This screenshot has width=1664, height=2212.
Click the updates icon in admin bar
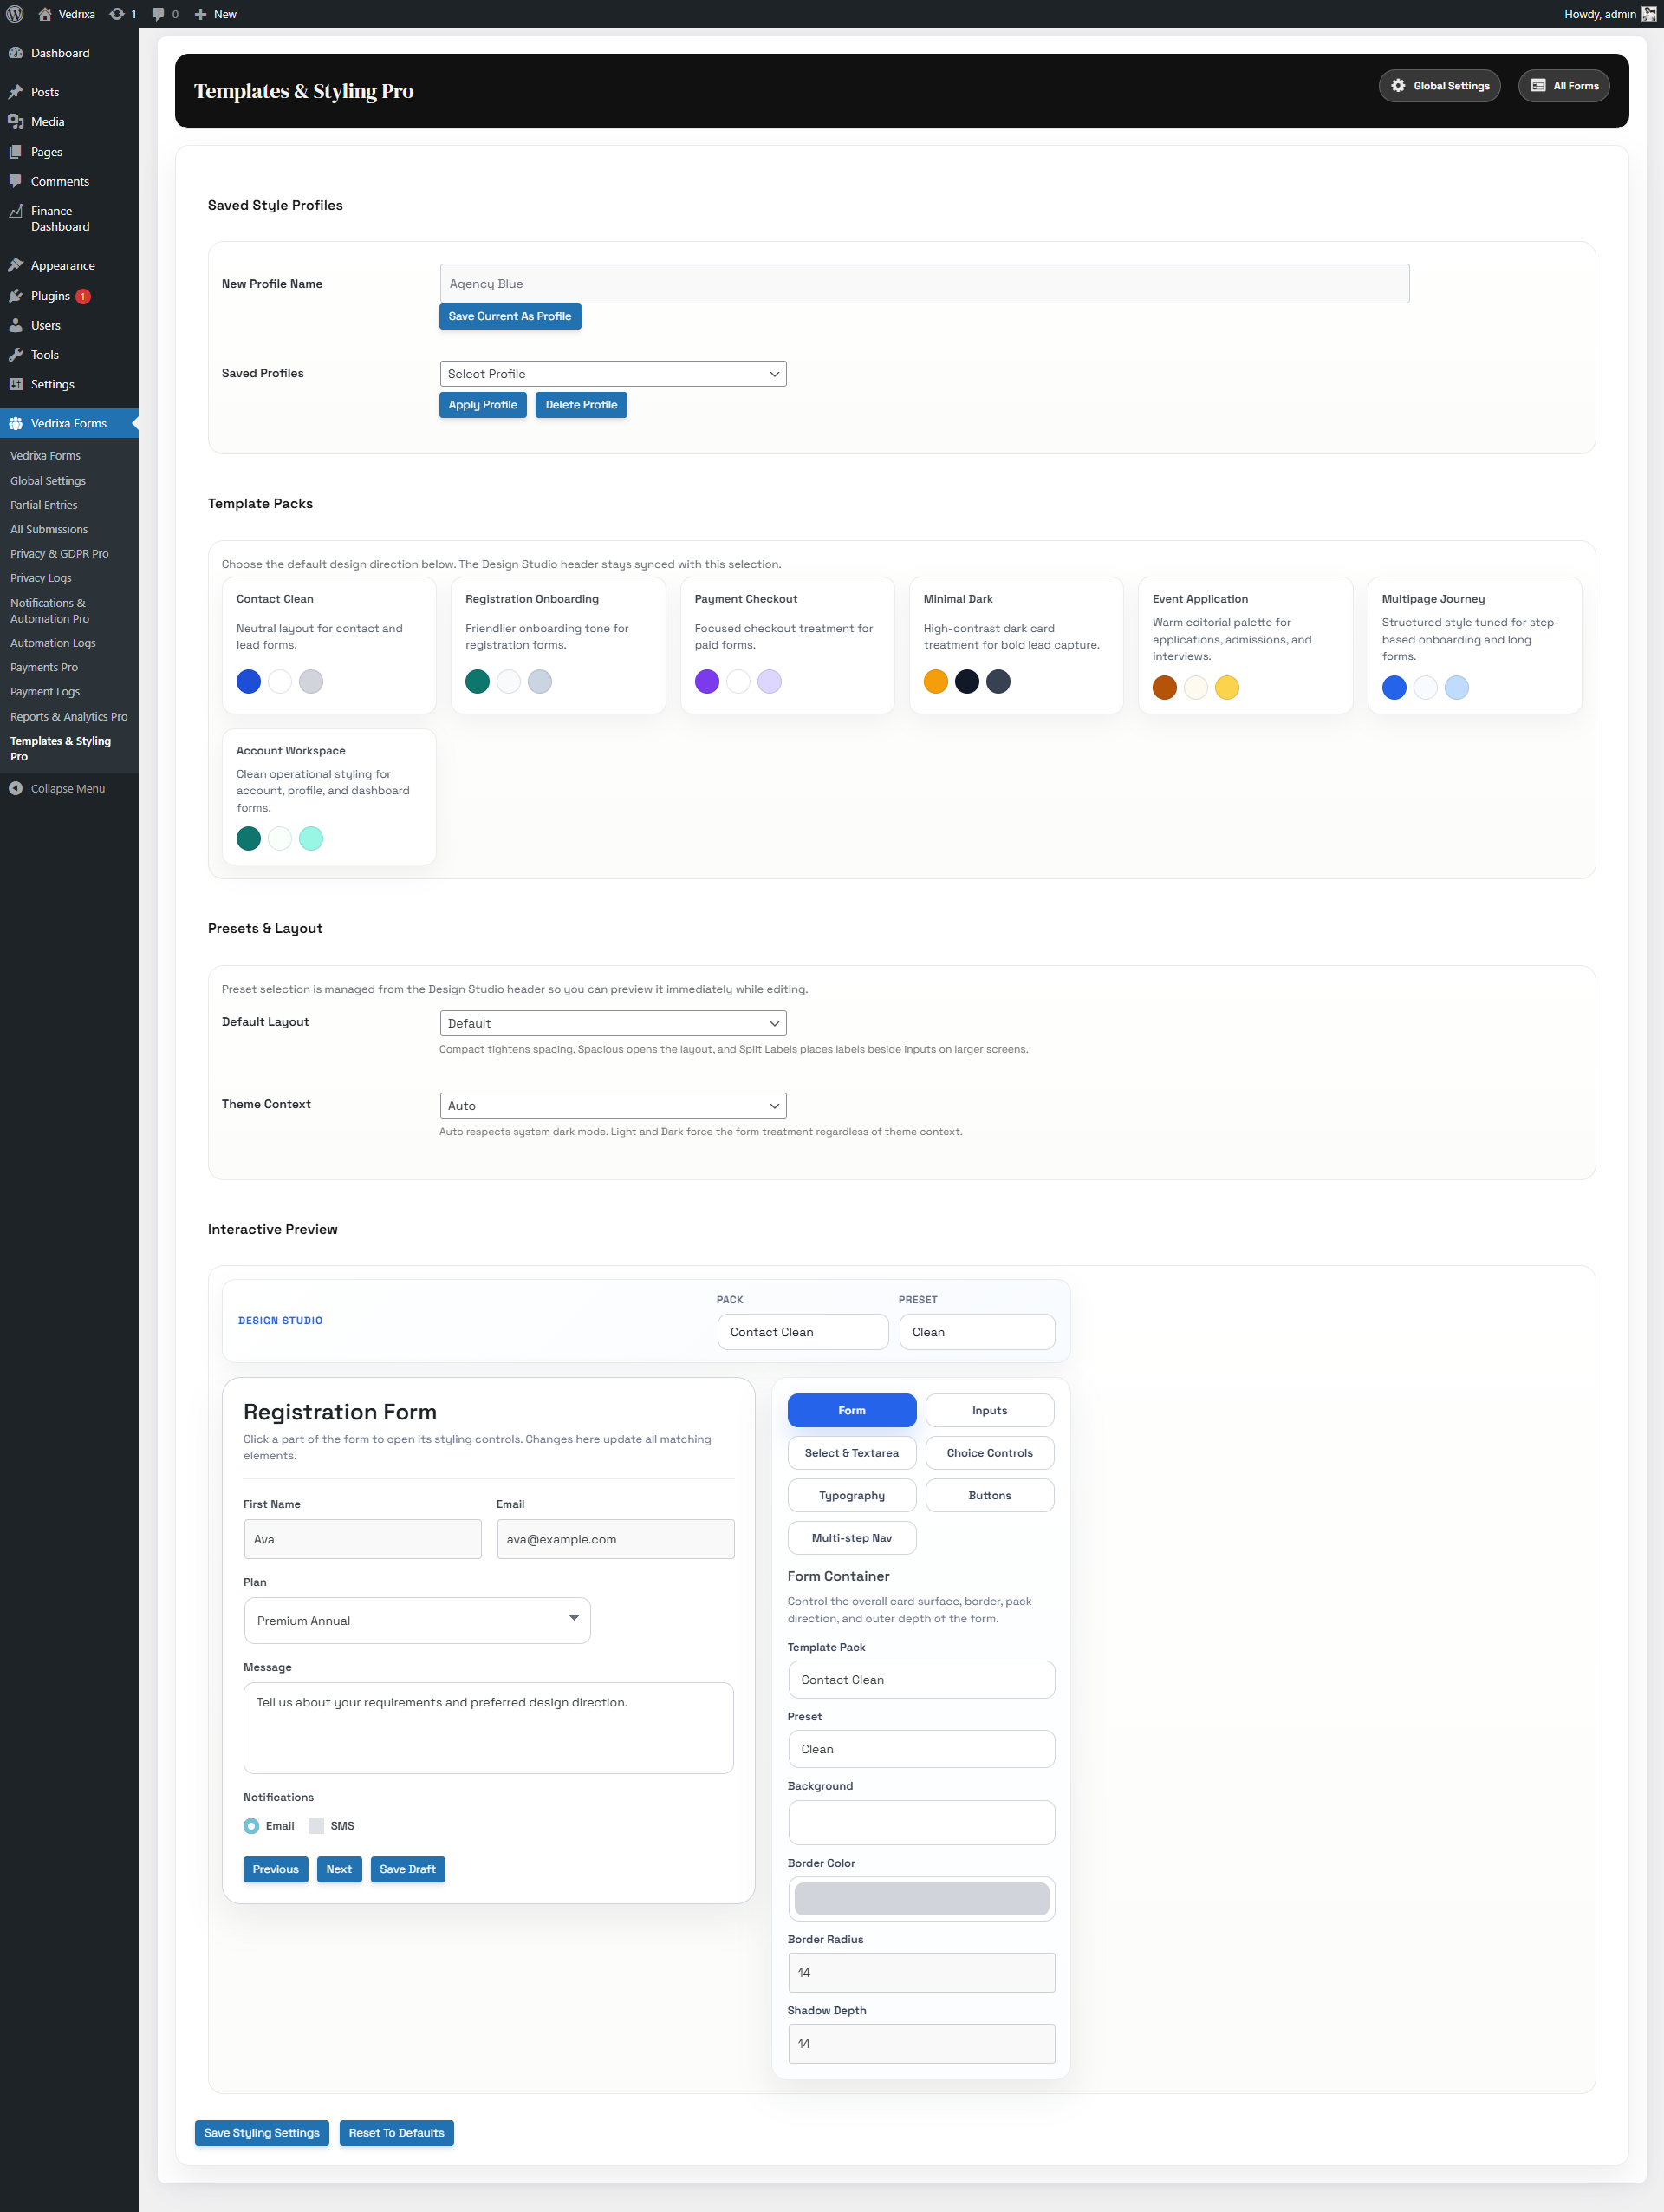117,14
